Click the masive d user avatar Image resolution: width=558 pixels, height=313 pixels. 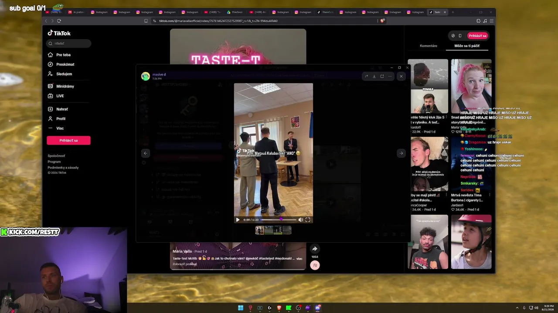point(146,77)
